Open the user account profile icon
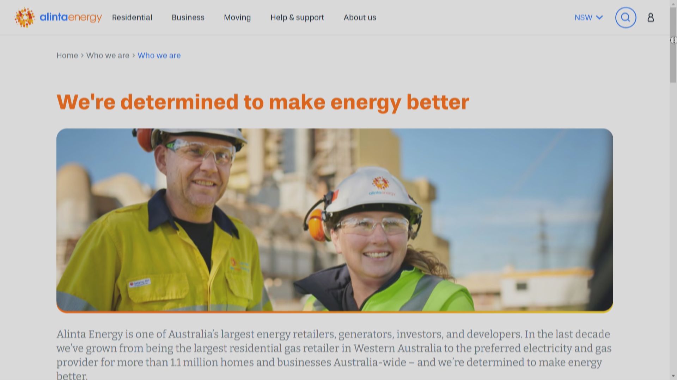This screenshot has width=677, height=380. tap(651, 18)
